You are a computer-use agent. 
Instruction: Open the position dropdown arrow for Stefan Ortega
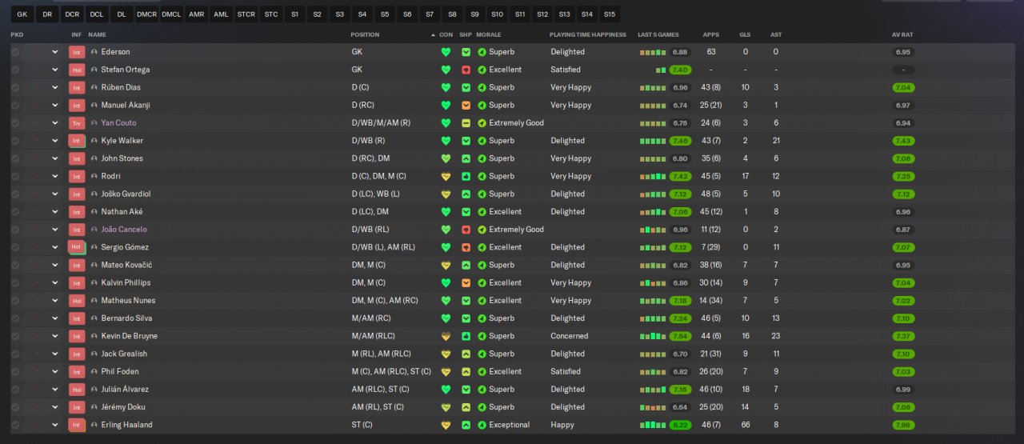[55, 70]
